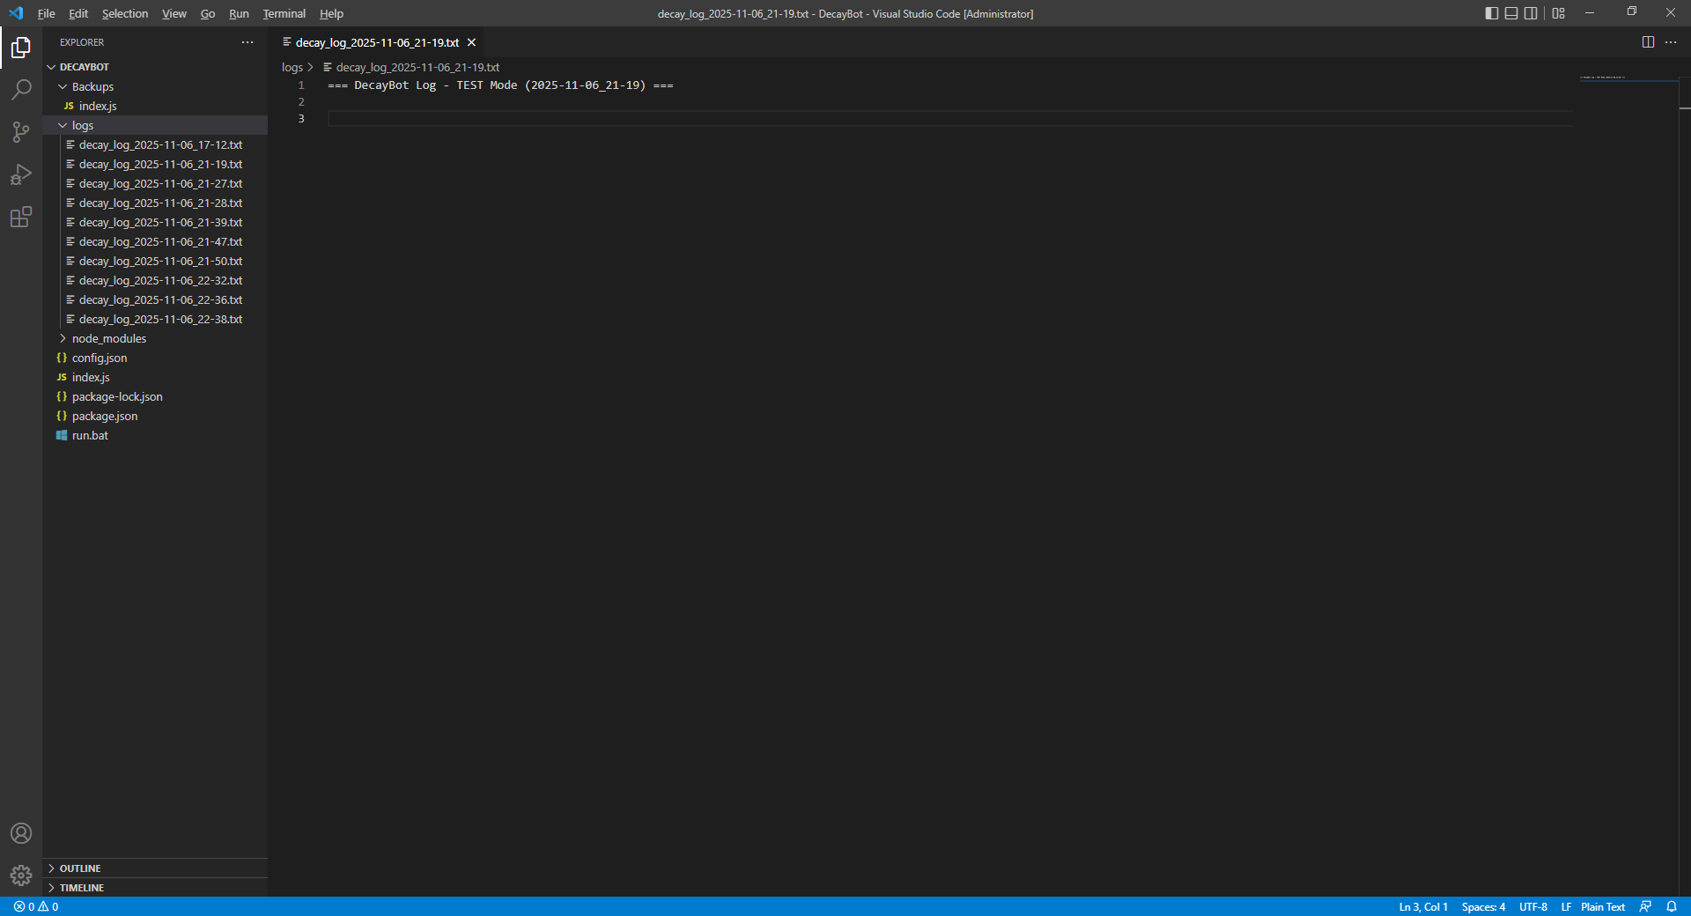Open package.json file
Screen dimensions: 1691x916
(155, 416)
